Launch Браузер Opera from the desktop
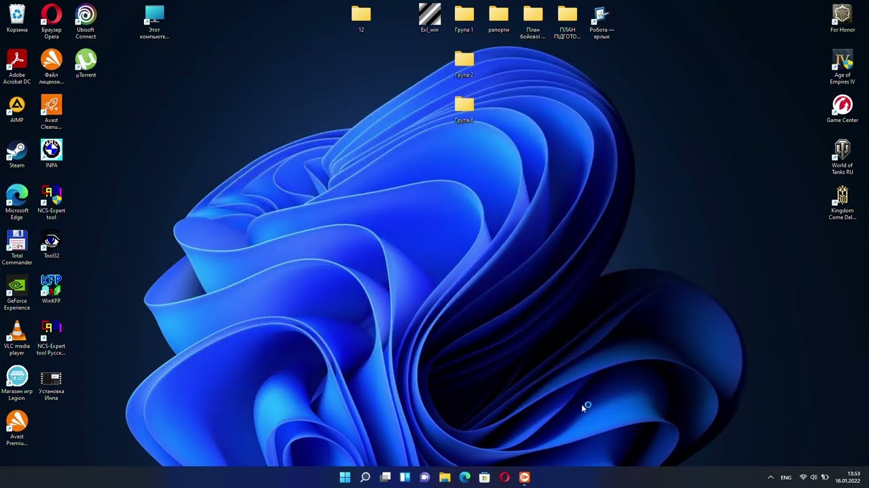The height and width of the screenshot is (488, 869). pos(52,22)
